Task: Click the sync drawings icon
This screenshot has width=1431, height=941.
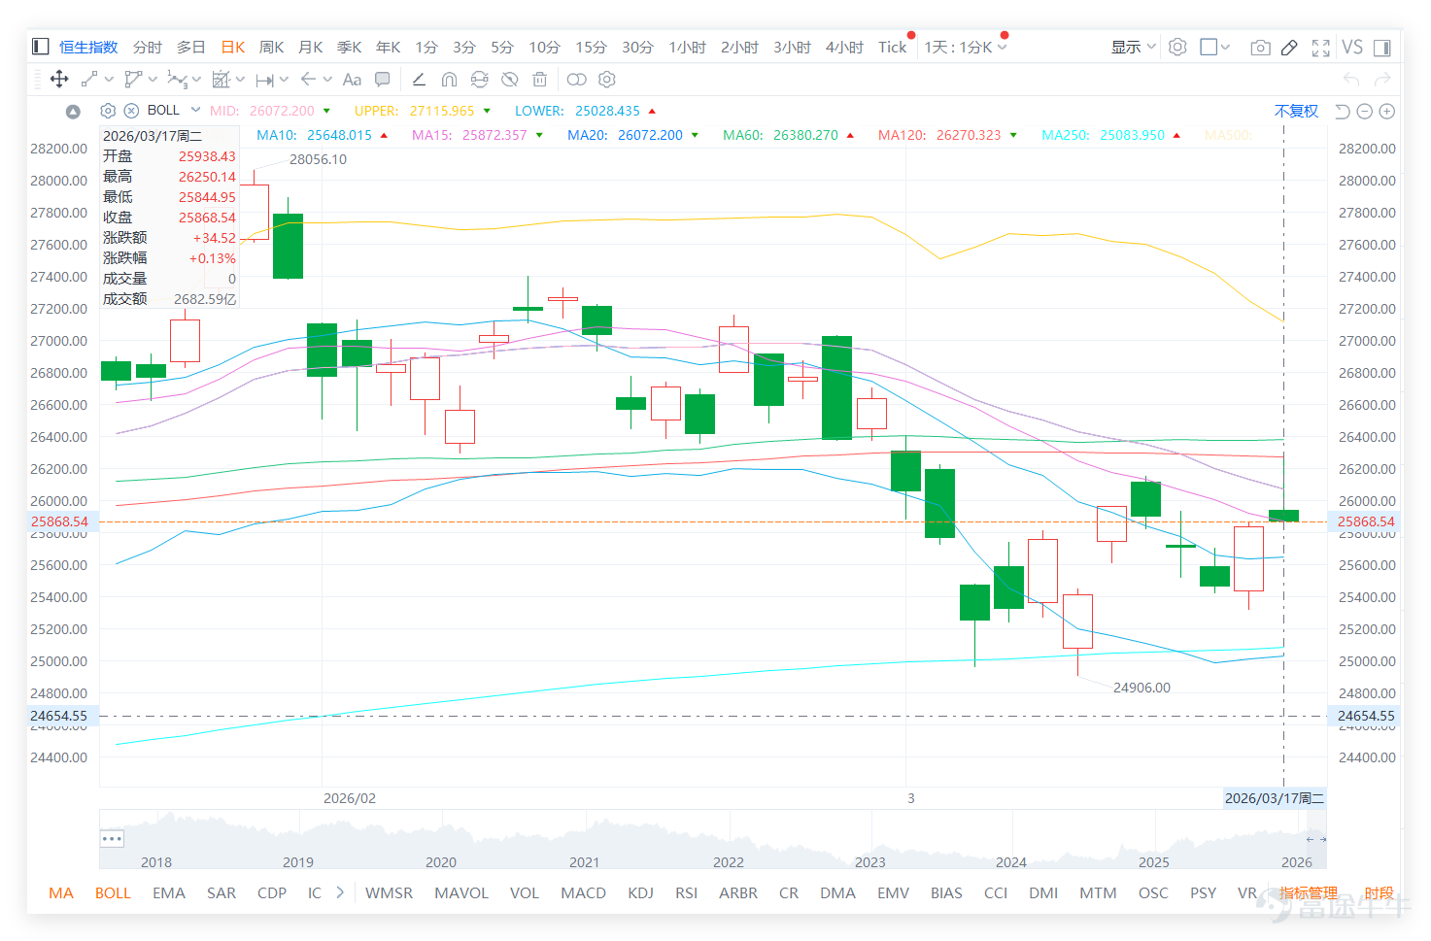Action: 480,80
